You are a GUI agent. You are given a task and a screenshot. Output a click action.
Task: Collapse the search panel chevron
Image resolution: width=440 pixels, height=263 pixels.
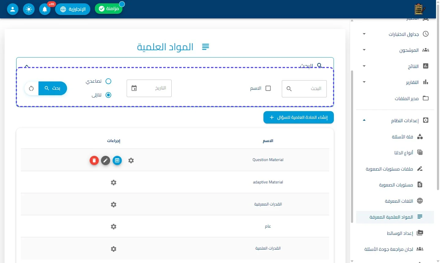pos(27,66)
